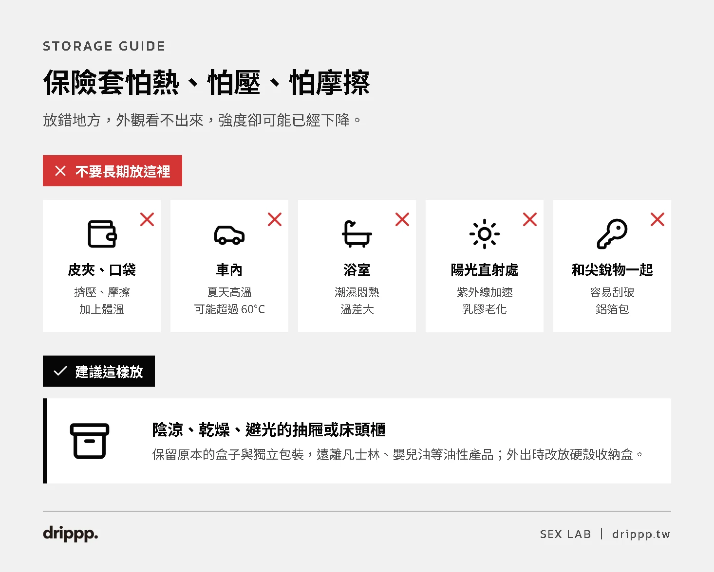Click the red X on the 車內 card

click(275, 219)
